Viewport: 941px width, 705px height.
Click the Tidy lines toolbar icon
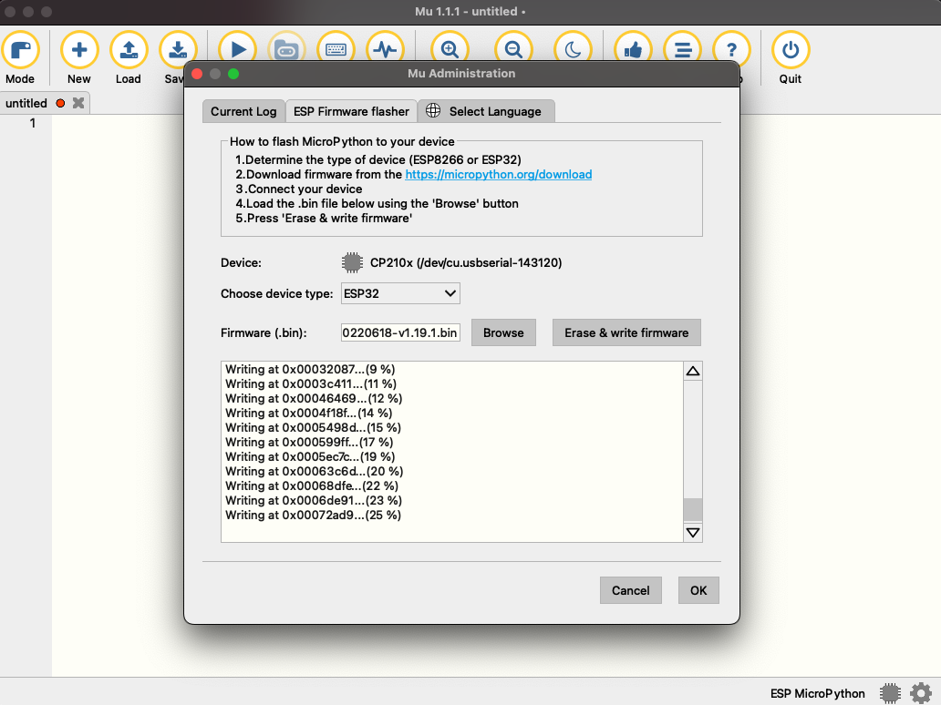pos(682,46)
